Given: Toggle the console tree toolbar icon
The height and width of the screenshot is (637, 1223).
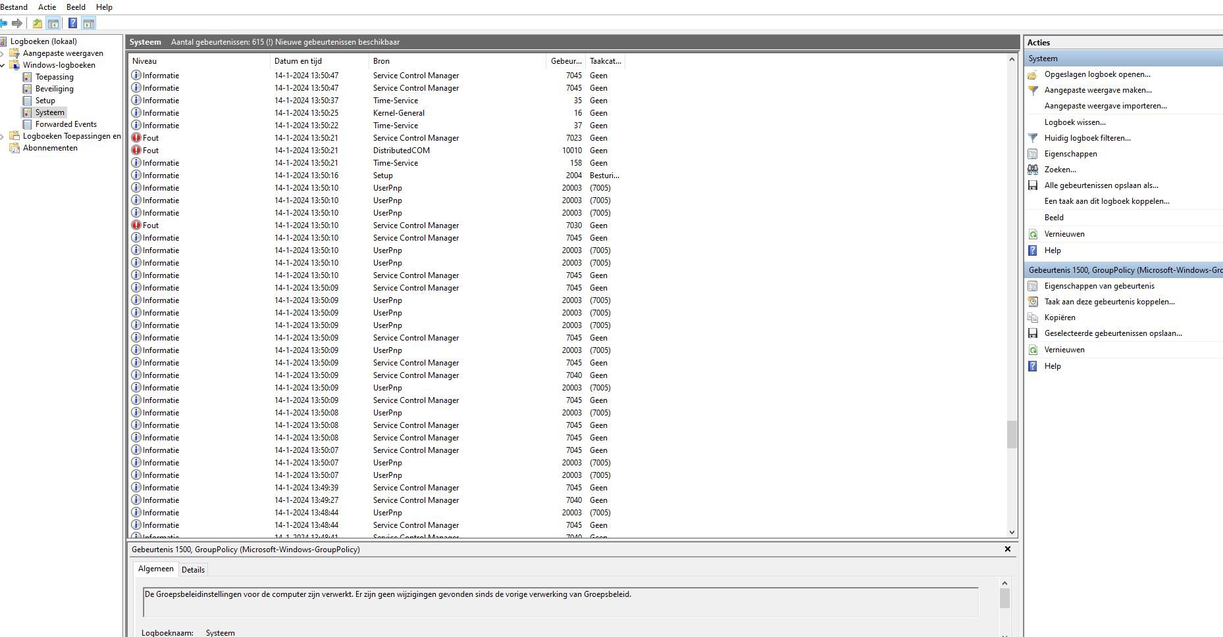Looking at the screenshot, I should point(53,24).
